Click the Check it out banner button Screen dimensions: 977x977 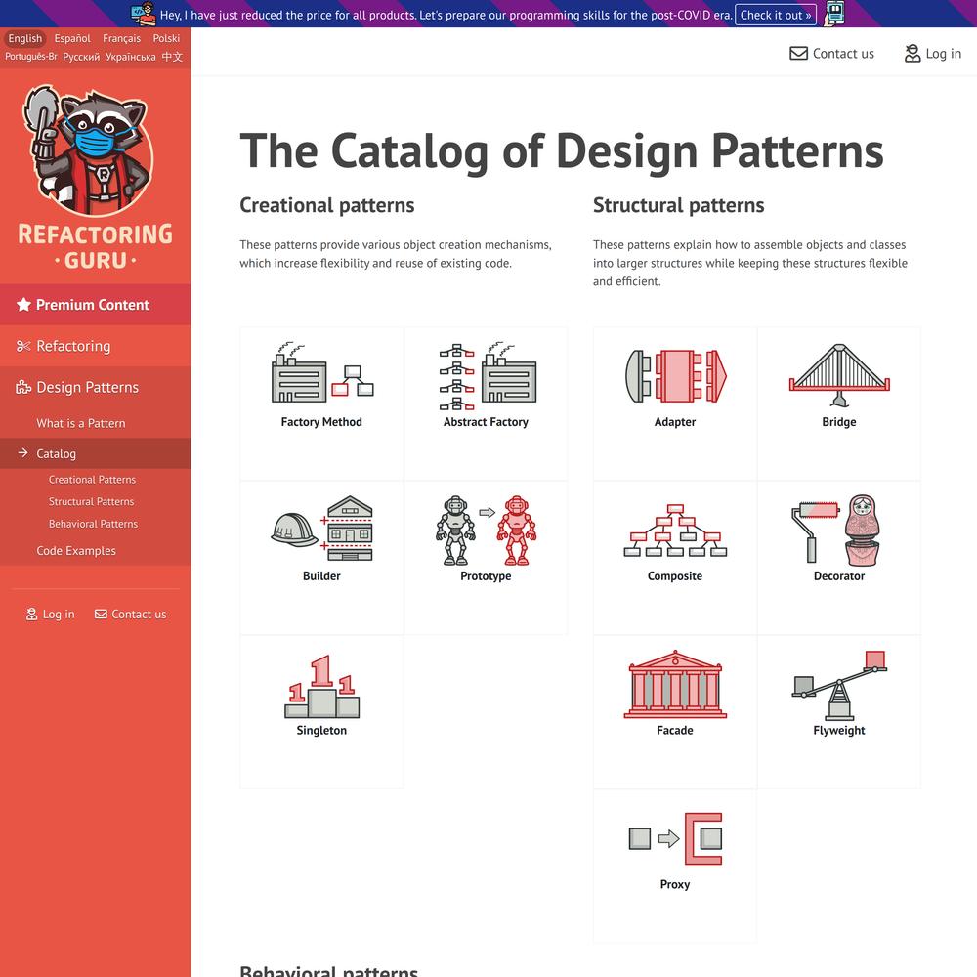coord(776,15)
